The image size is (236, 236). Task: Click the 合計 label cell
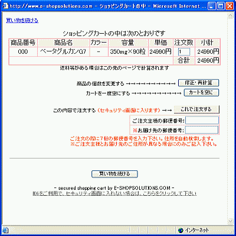[x=184, y=60]
